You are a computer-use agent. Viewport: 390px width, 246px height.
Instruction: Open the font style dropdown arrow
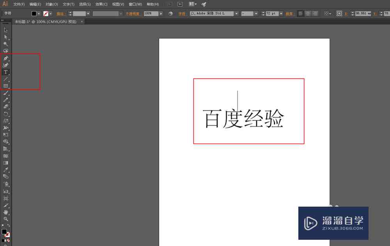pos(256,14)
